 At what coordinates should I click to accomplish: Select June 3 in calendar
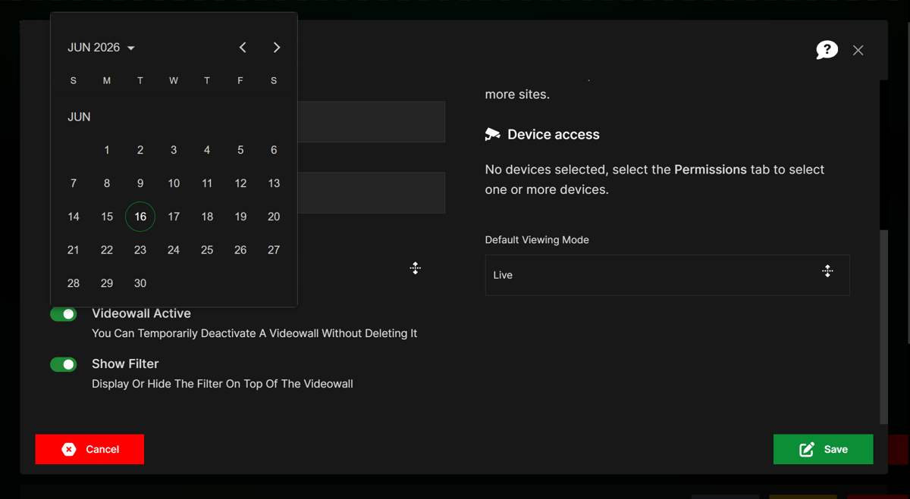click(x=174, y=150)
